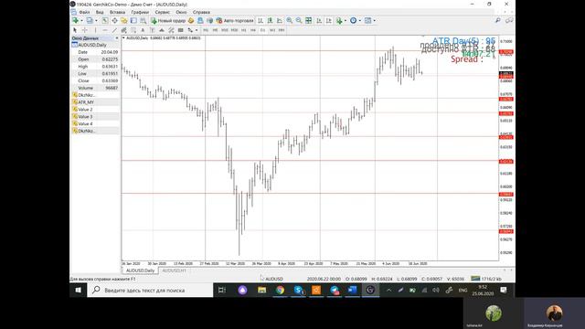Screen dimensions: 585x329
Task: Toggle Chart Shift
Action: 329,20
